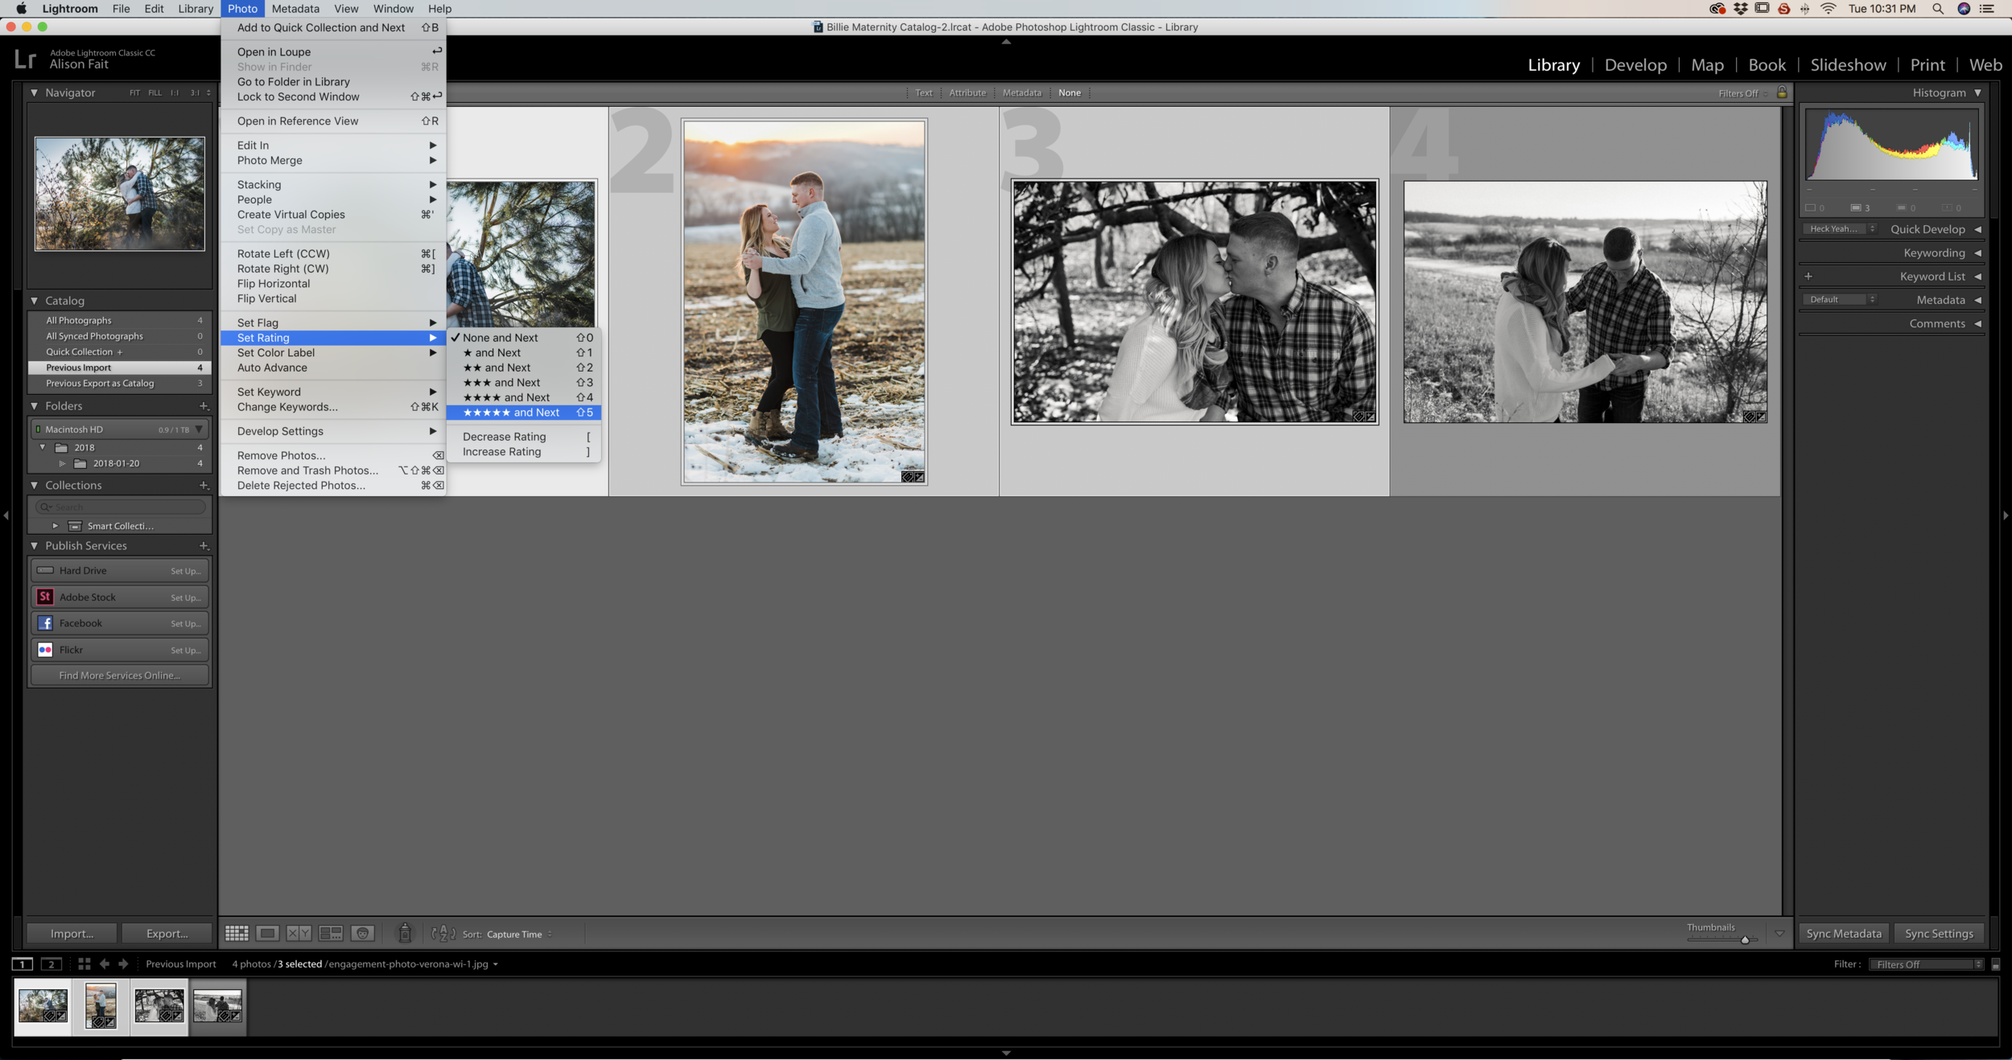This screenshot has height=1060, width=2012.
Task: Open Set Color Label submenu
Action: pos(333,353)
